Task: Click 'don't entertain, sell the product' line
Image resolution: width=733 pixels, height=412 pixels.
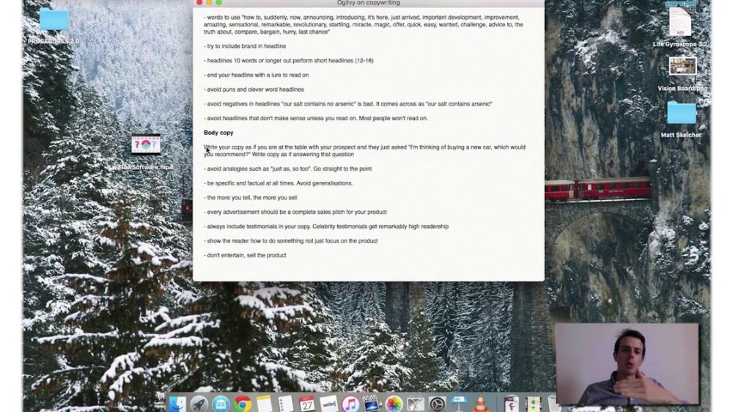Action: (245, 256)
